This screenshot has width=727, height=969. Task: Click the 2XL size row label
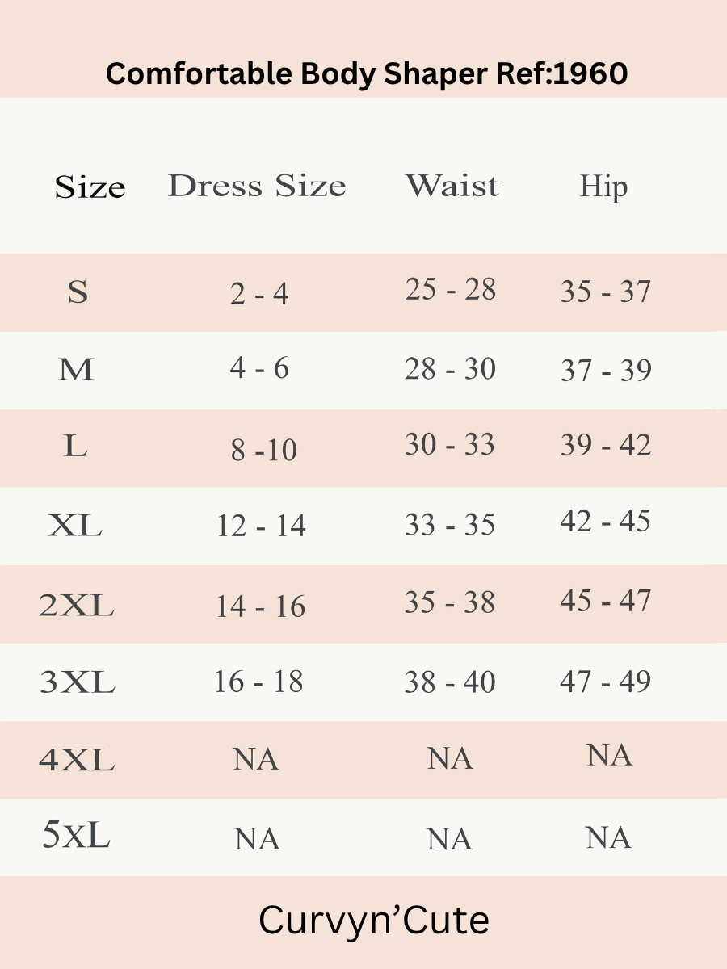76,605
